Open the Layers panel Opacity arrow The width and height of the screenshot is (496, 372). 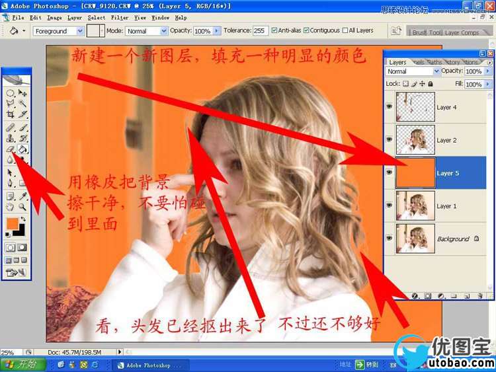click(488, 71)
